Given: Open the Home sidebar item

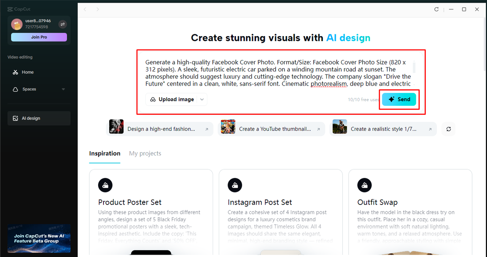Looking at the screenshot, I should point(27,72).
